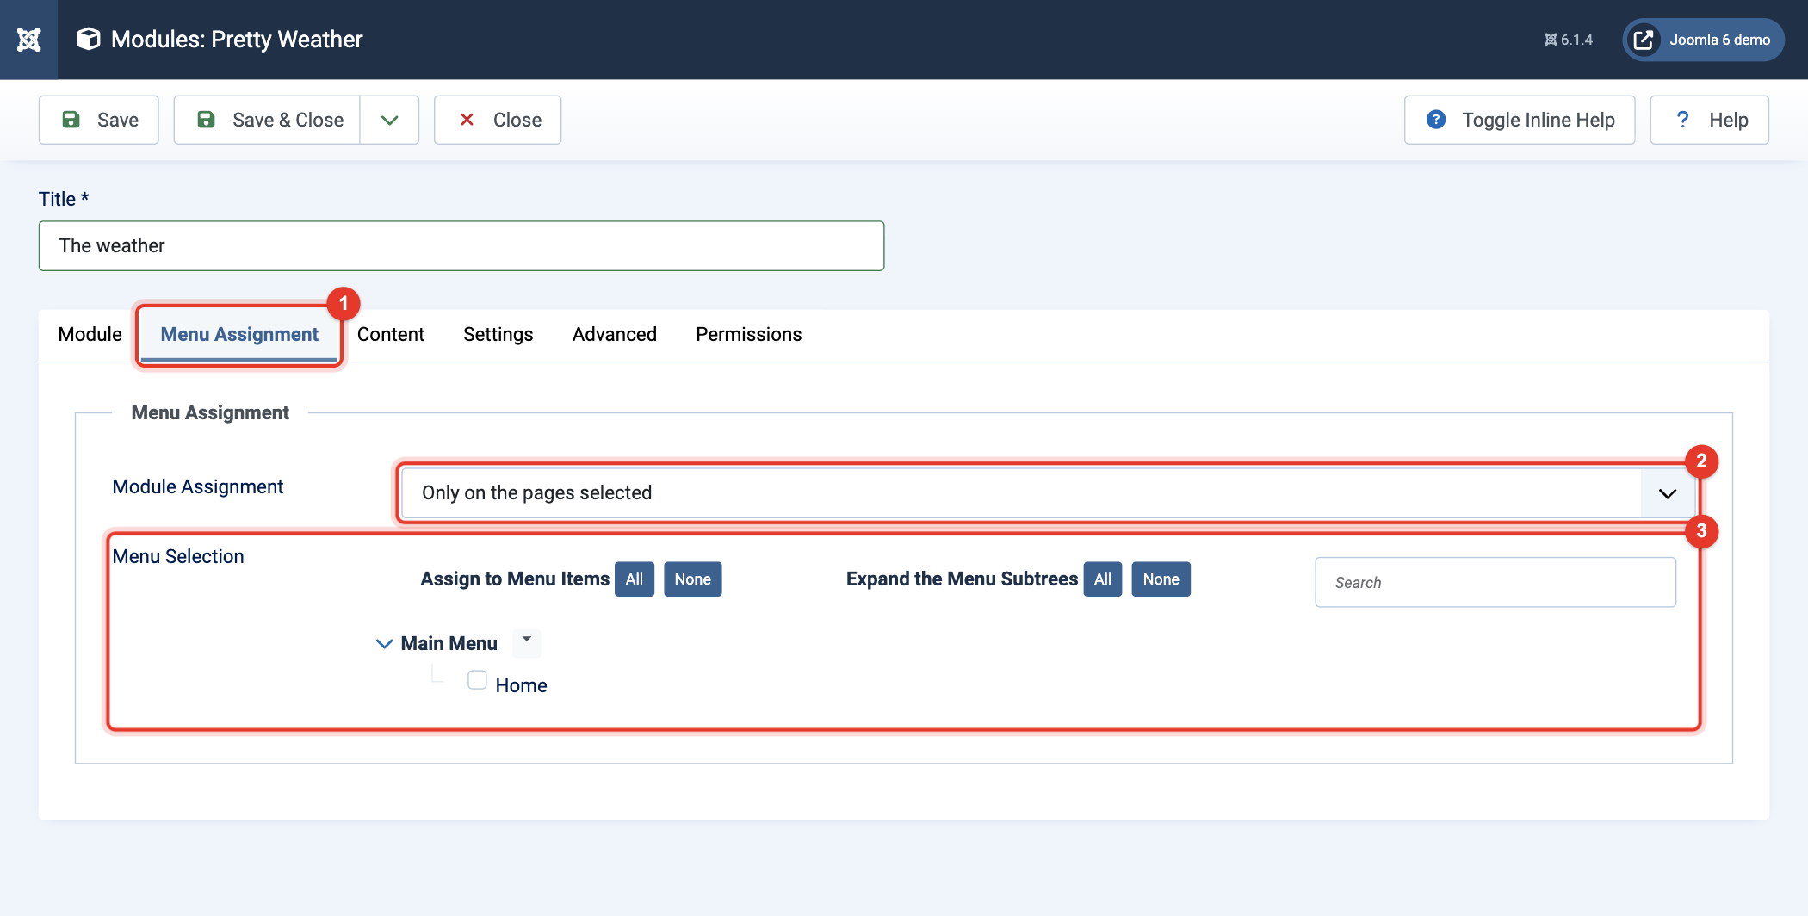This screenshot has width=1808, height=916.
Task: Open Joomla 6 demo site link
Action: 1703,40
